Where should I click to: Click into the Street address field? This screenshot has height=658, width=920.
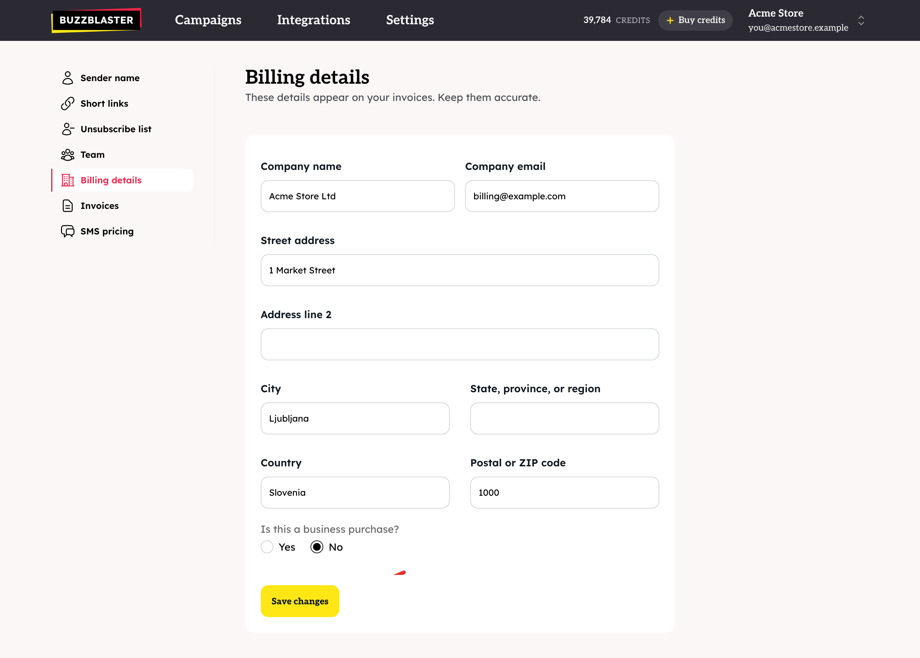point(460,270)
